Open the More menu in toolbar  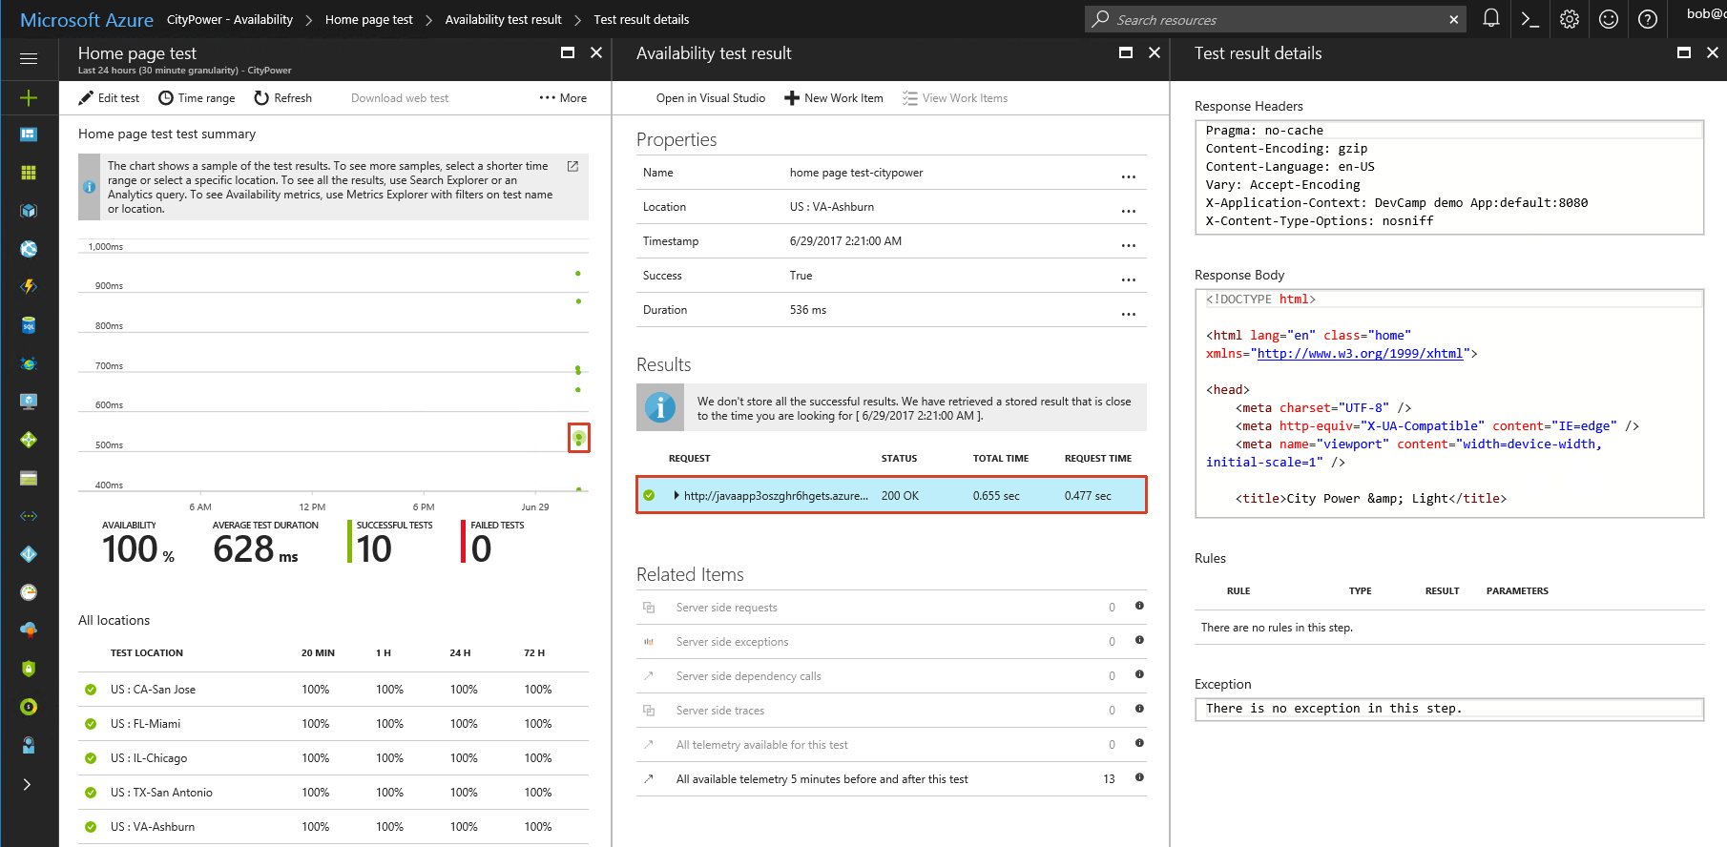[x=563, y=97]
